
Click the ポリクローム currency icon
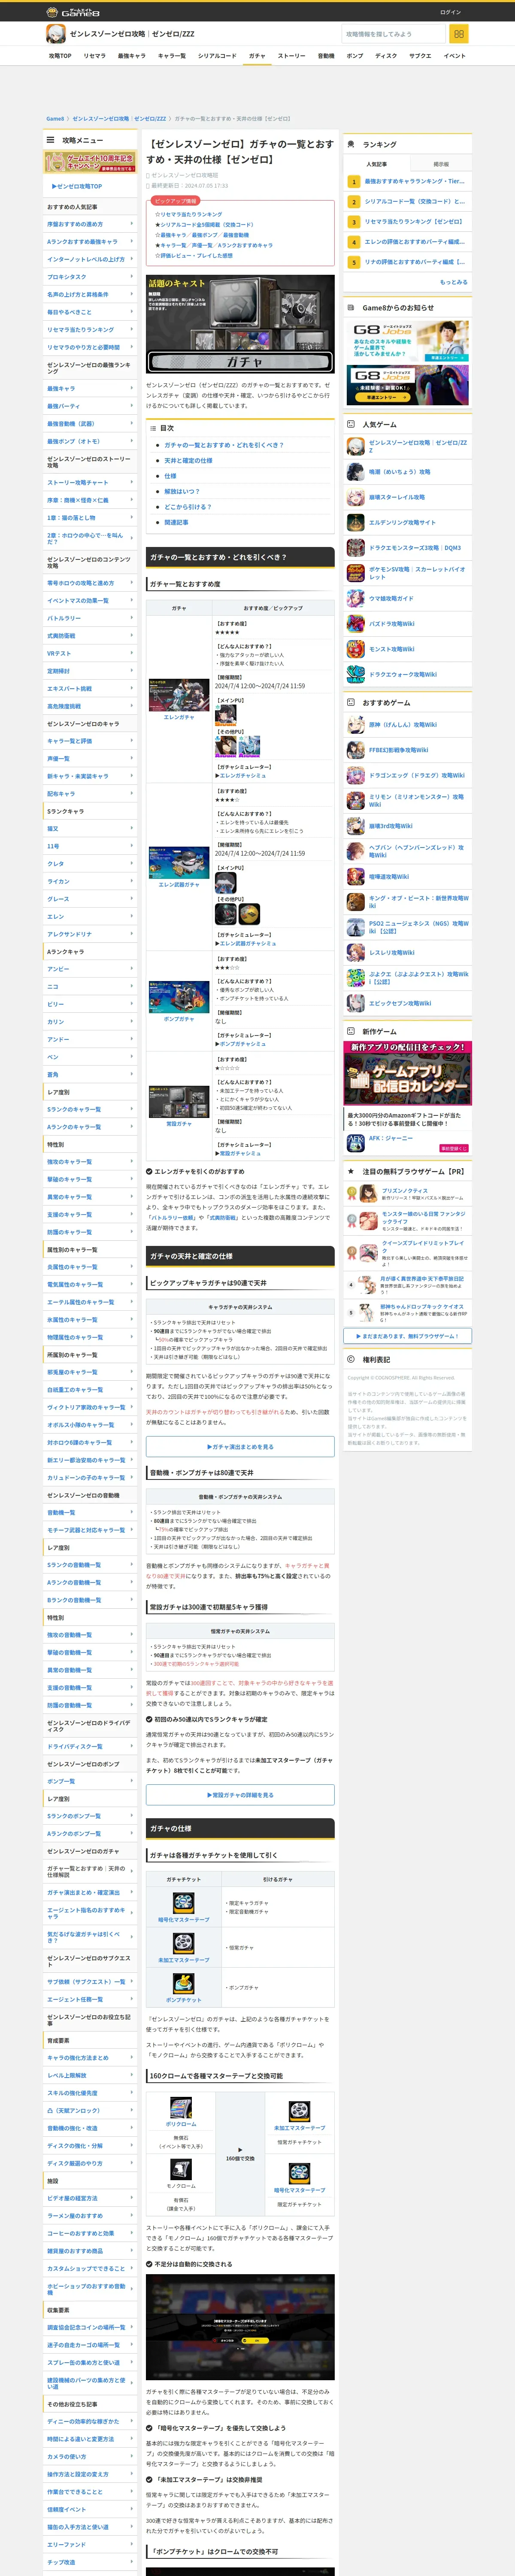coord(181,2109)
